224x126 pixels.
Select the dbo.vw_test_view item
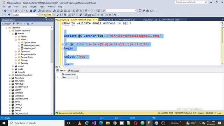tap(32, 45)
